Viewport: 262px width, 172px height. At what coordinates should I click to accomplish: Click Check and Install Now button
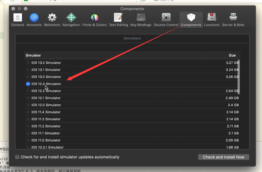coord(224,157)
